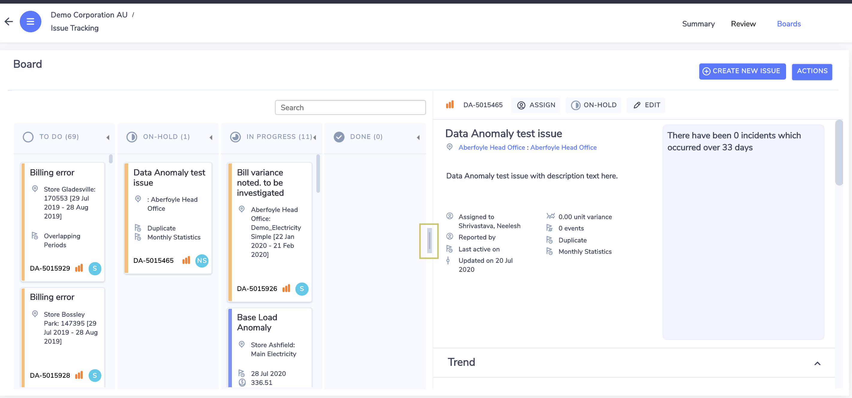Click the S avatar on card DA-5015926

302,289
